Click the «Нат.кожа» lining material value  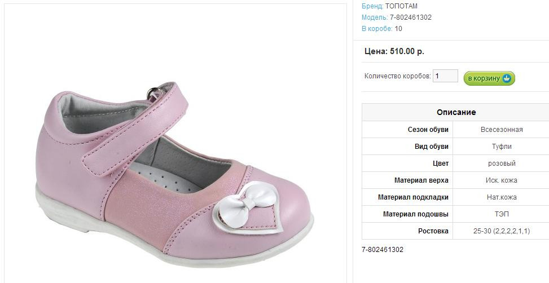tap(502, 197)
